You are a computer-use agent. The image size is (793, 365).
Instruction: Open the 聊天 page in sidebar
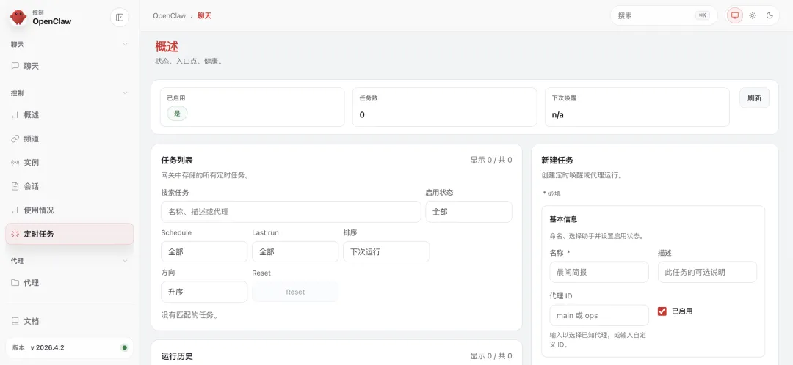70,66
